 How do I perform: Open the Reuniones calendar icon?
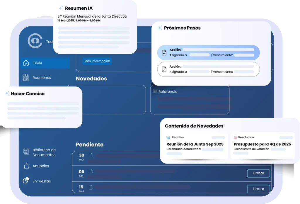coord(26,78)
